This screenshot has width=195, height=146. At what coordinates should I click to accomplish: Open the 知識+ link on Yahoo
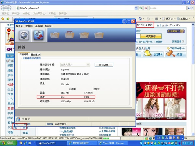pyautogui.click(x=158, y=54)
